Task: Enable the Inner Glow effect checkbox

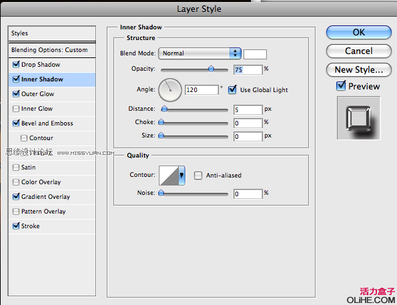Action: [x=16, y=109]
